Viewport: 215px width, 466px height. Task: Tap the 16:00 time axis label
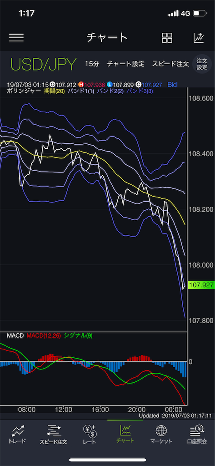(100, 409)
